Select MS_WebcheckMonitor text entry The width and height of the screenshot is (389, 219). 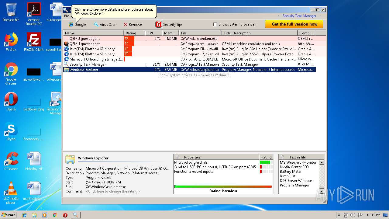click(298, 162)
